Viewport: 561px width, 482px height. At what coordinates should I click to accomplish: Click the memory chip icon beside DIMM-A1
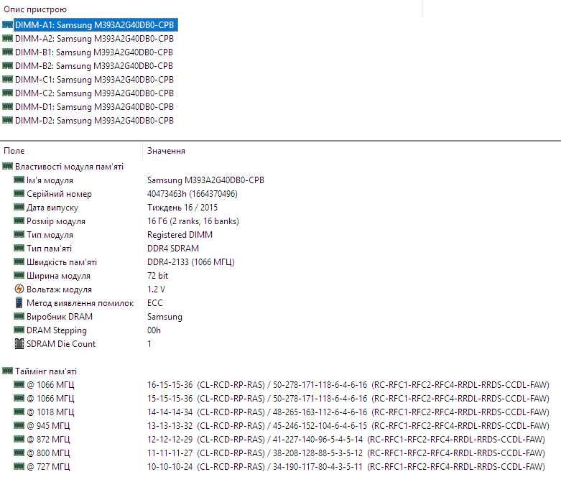7,24
